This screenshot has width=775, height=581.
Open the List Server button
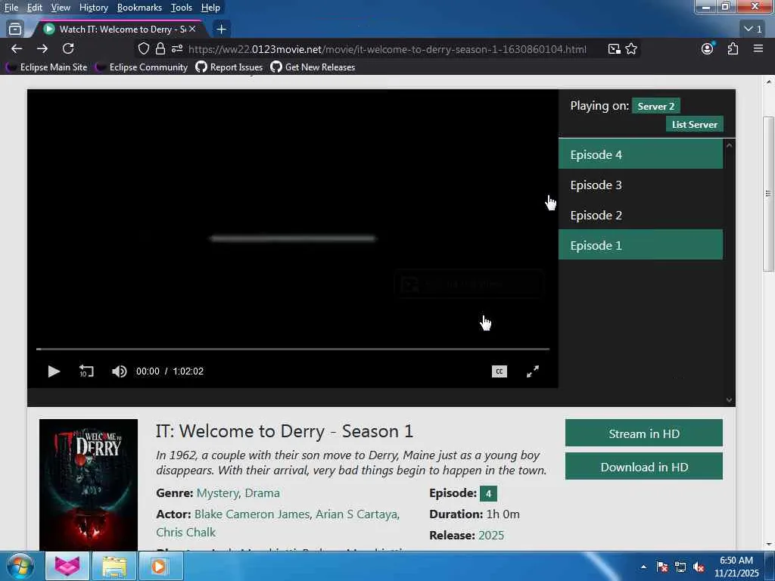695,125
